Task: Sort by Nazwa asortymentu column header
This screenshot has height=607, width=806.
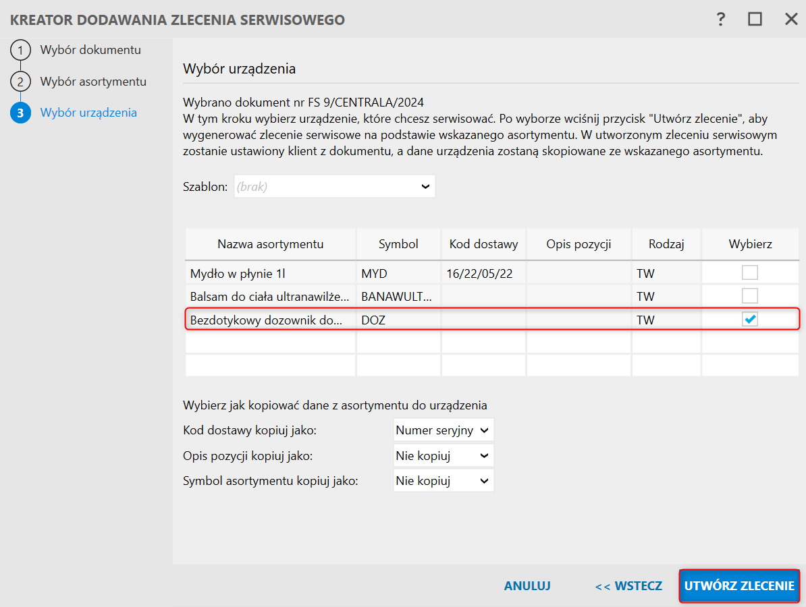Action: click(x=270, y=244)
